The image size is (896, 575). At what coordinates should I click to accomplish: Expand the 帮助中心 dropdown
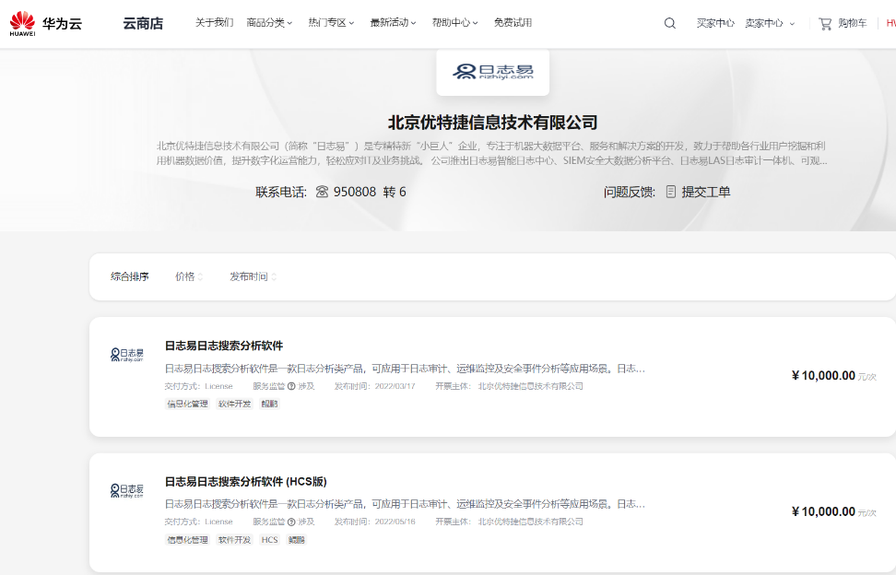pos(454,23)
